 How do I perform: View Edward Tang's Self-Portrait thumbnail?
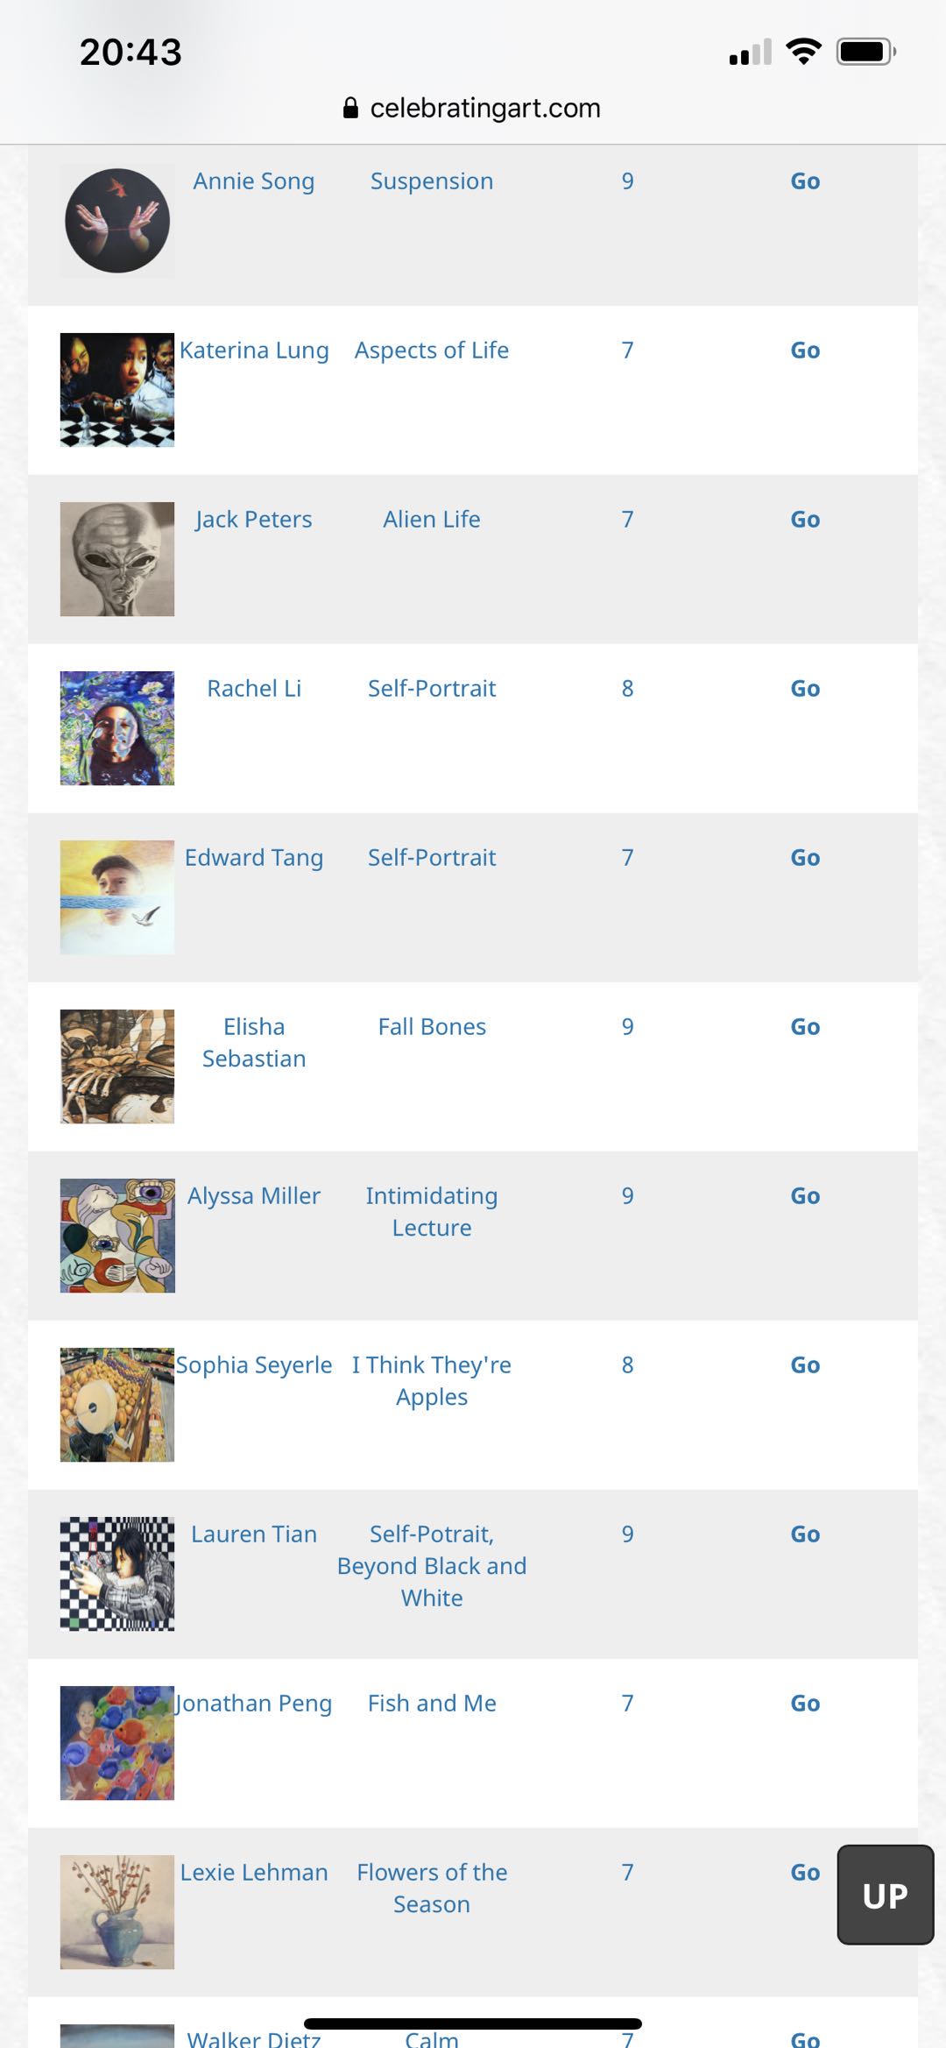point(117,897)
